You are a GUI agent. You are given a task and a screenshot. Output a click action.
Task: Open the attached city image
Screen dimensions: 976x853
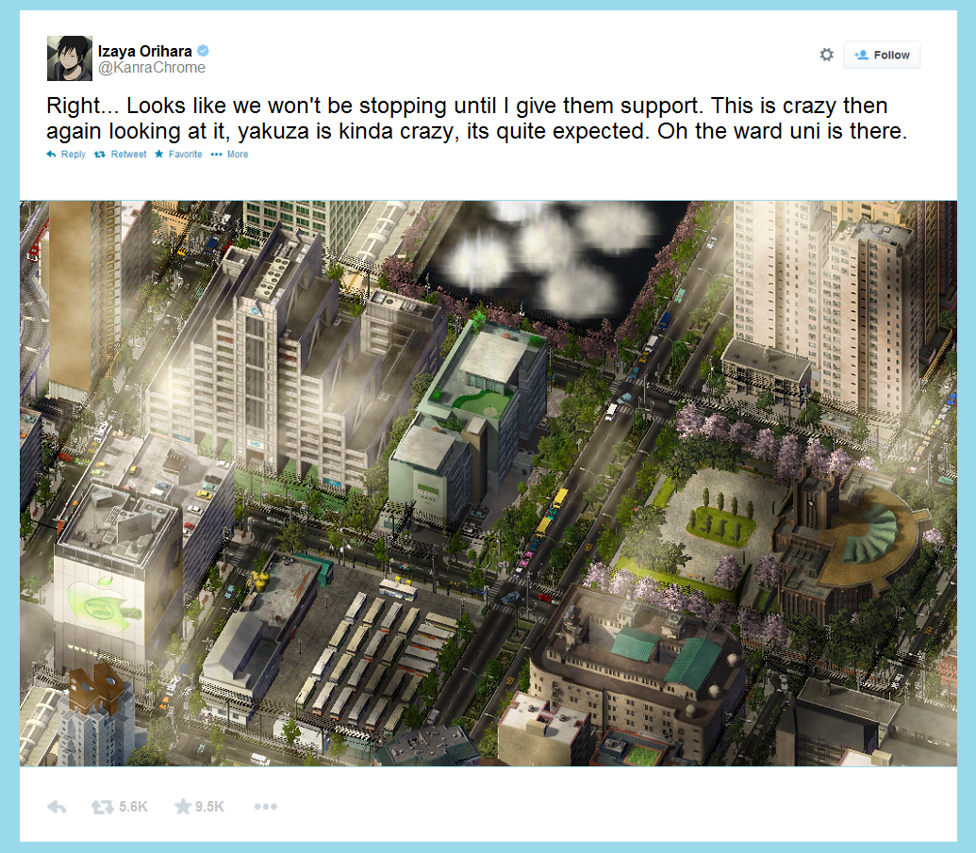click(488, 483)
